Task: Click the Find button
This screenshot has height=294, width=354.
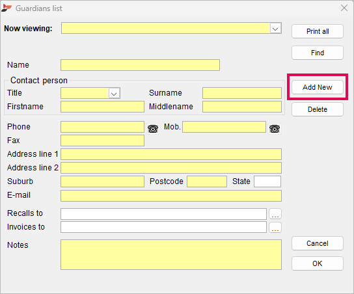Action: pyautogui.click(x=317, y=53)
